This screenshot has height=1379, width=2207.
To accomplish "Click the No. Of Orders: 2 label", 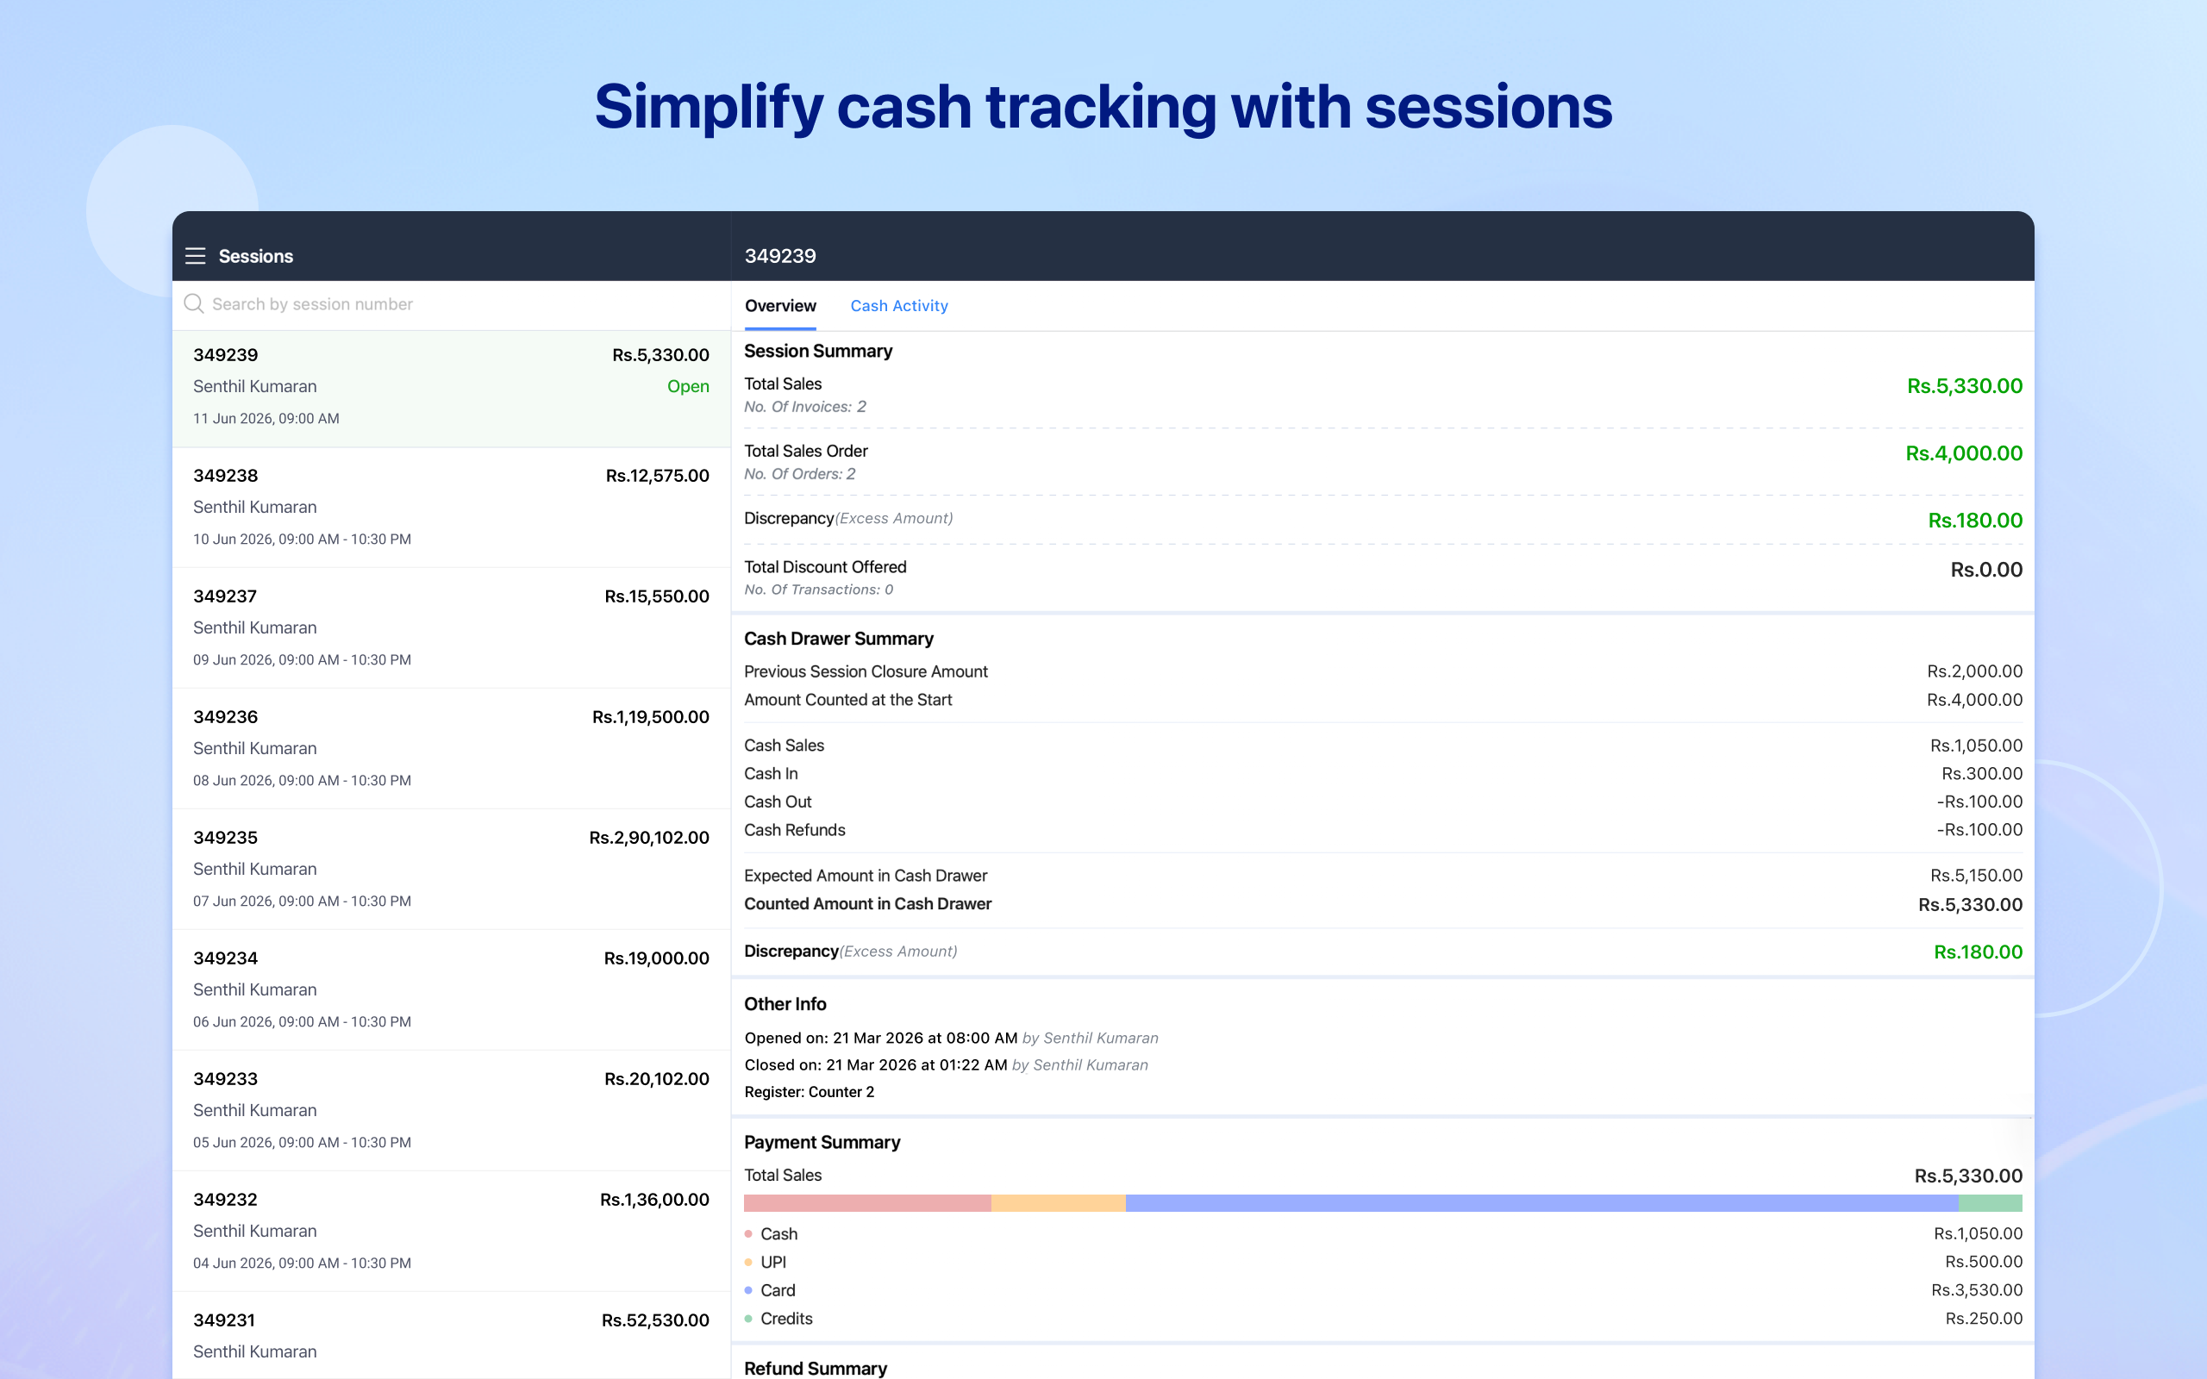I will (799, 474).
